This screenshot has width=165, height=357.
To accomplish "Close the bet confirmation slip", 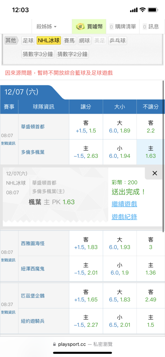I will (155, 173).
